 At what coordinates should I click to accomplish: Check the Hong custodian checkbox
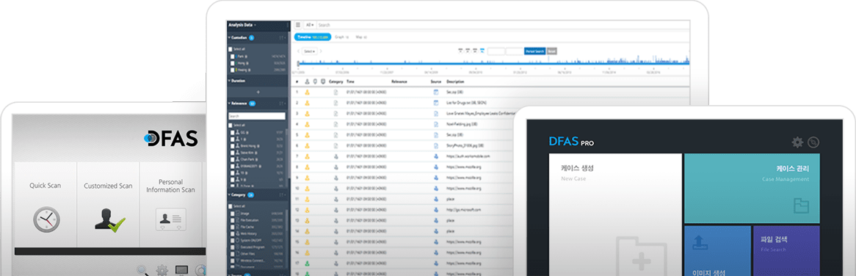[x=233, y=63]
